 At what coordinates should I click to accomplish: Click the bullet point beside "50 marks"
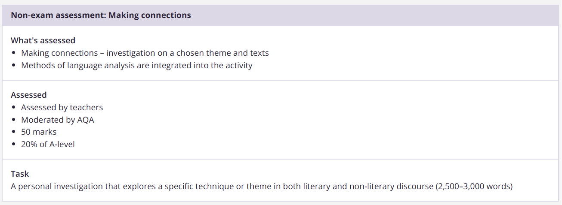(x=14, y=132)
